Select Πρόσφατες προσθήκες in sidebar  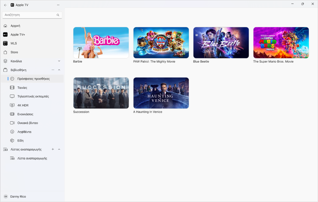click(x=32, y=79)
